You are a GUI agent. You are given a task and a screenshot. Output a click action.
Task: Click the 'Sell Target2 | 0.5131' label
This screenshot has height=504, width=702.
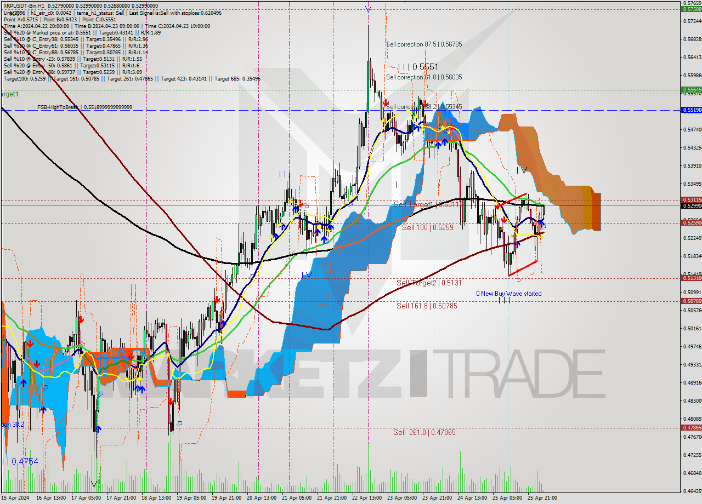pos(429,283)
